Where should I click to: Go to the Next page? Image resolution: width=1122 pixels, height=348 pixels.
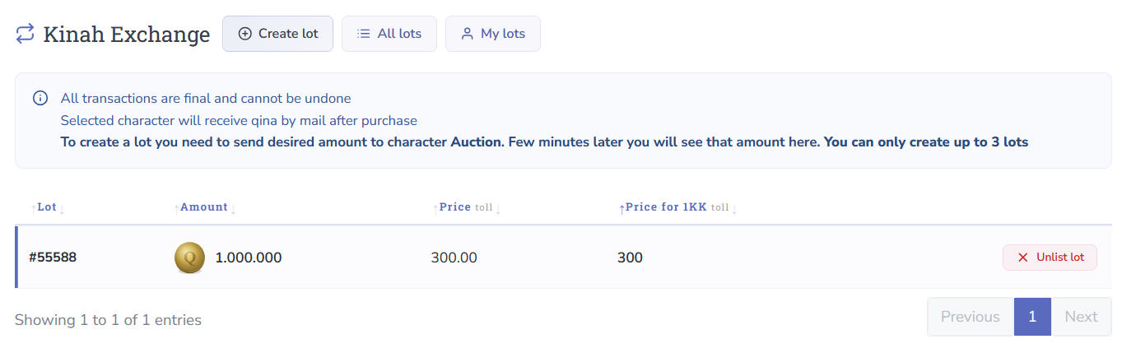tap(1081, 317)
